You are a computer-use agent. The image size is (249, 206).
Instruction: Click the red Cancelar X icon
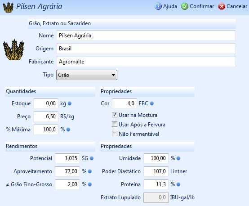[x=222, y=6]
